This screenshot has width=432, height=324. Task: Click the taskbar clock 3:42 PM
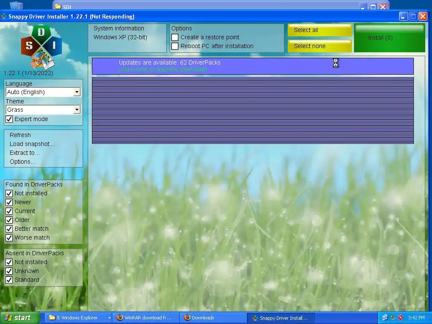click(x=416, y=318)
